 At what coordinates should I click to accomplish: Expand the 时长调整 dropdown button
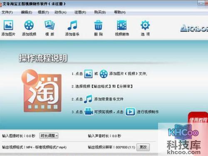pyautogui.click(x=49, y=136)
